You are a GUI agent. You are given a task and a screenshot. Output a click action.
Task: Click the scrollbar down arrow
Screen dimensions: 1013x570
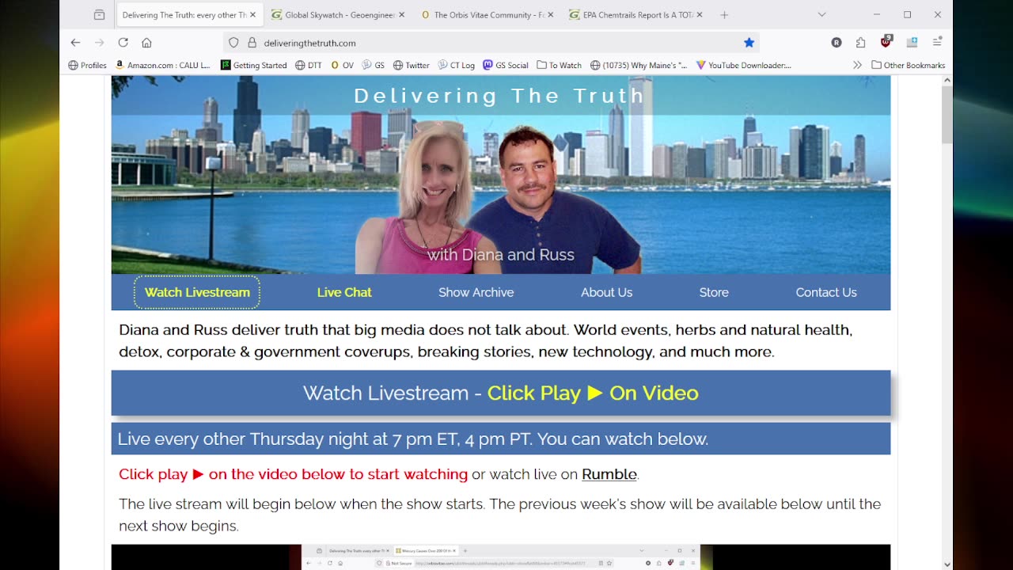(x=947, y=564)
